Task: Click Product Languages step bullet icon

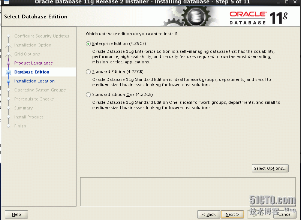Action: point(9,63)
